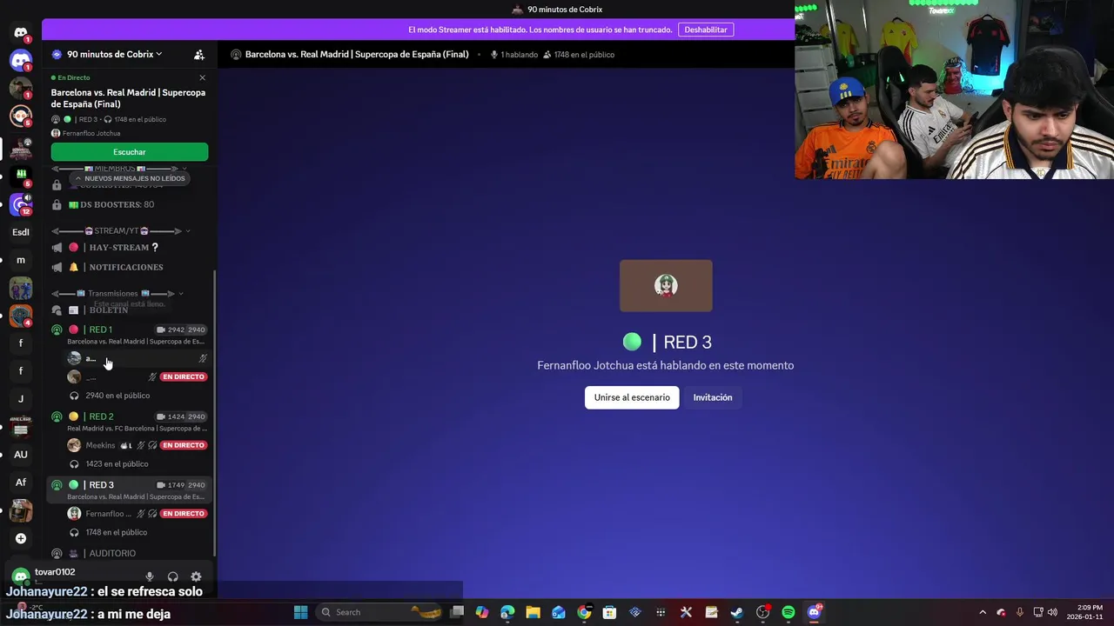The image size is (1114, 626).
Task: Click tovar0102 user profile panel
Action: [74, 576]
